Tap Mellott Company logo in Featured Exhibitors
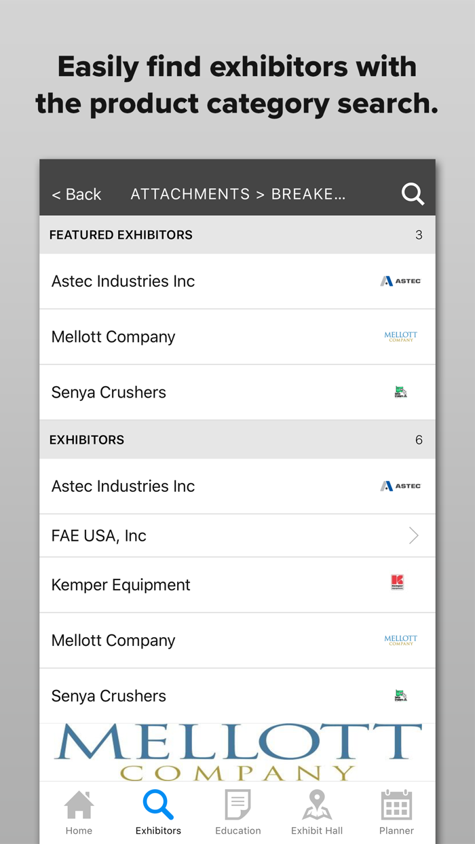 tap(400, 337)
